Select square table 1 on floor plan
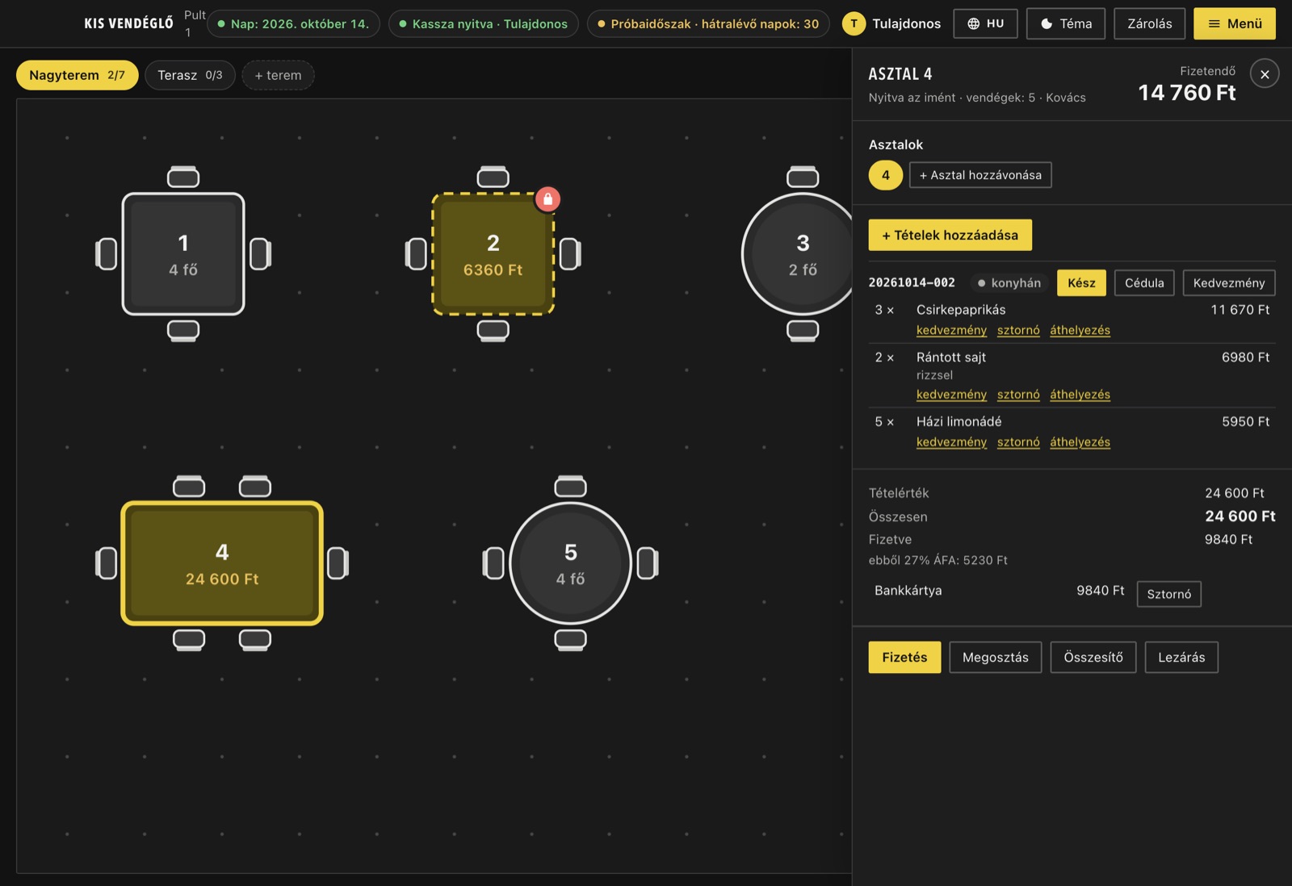 click(183, 253)
